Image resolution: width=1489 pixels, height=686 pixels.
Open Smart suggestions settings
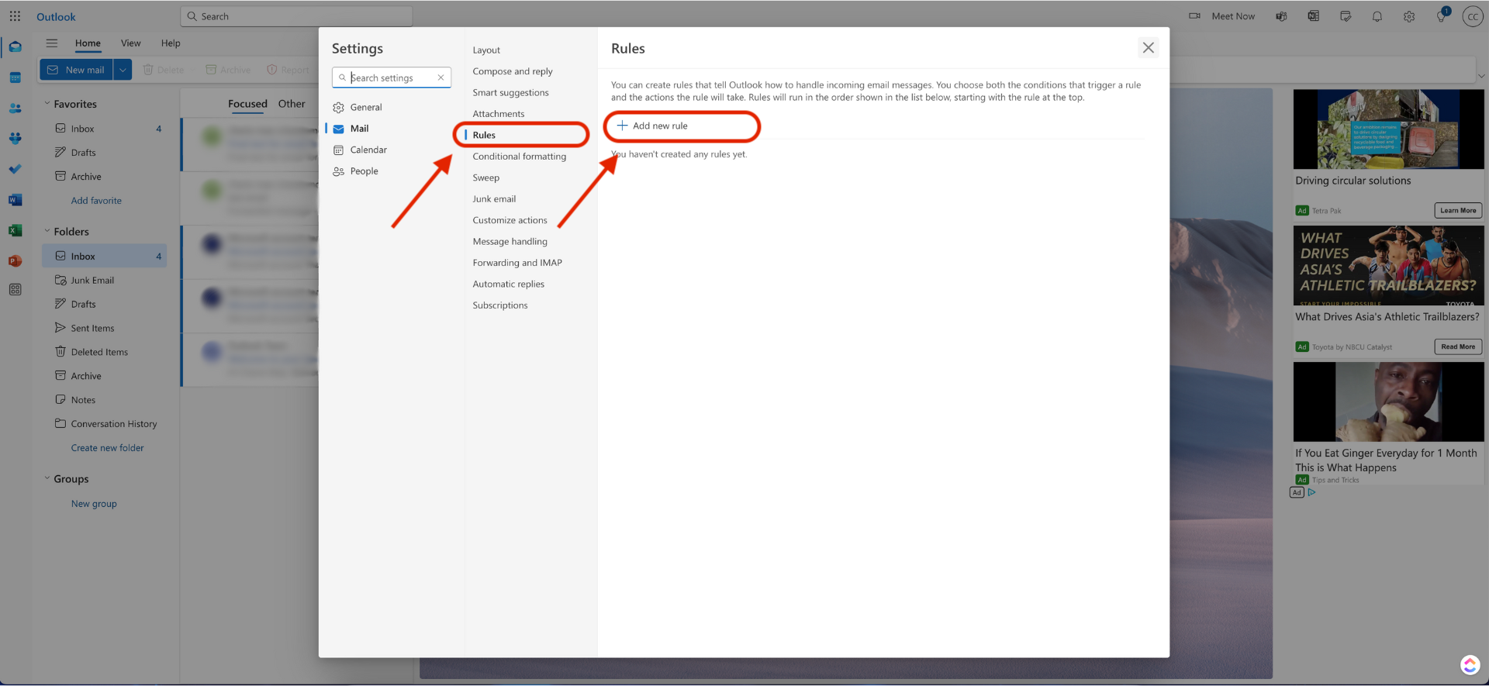(510, 92)
